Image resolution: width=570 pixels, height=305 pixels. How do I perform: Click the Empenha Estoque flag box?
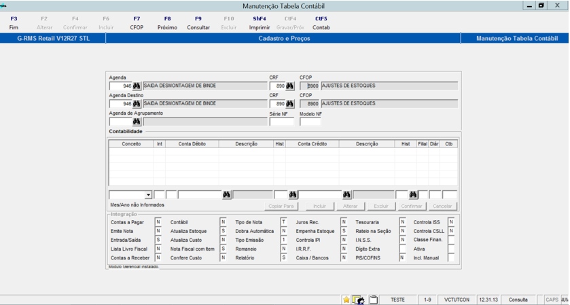click(344, 231)
